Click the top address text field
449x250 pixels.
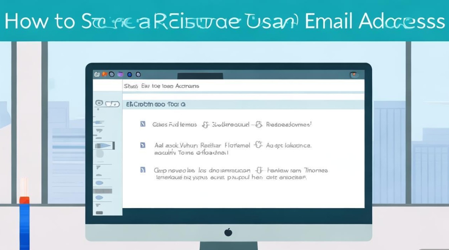[243, 86]
